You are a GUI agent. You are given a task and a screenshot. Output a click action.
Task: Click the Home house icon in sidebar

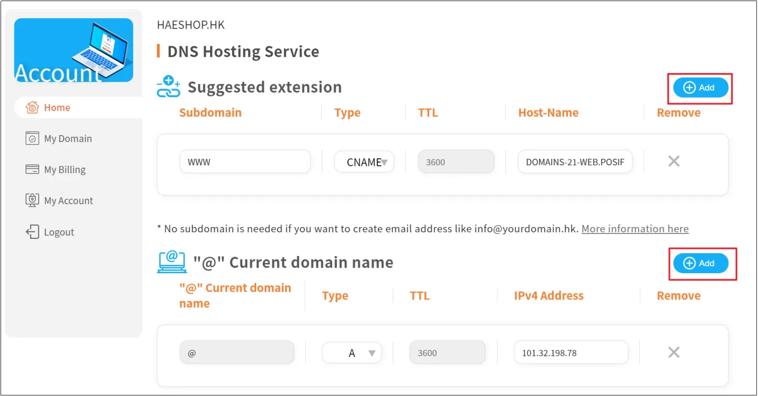click(32, 107)
